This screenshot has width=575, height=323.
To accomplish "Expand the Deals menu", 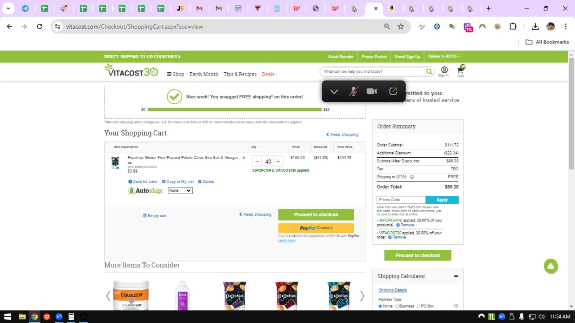I will tap(270, 74).
